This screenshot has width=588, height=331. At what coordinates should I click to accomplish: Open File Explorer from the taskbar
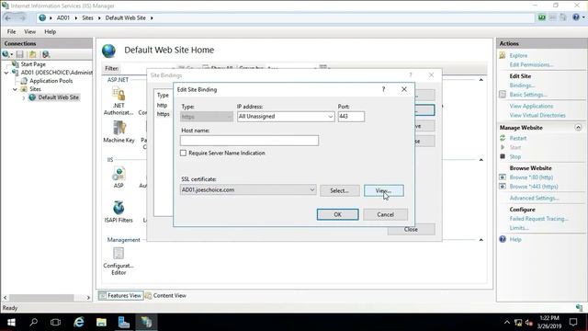[x=101, y=323]
